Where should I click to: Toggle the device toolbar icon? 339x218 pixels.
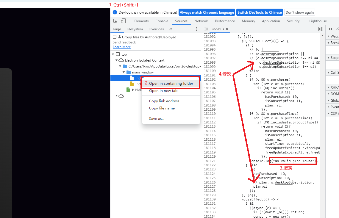123,21
